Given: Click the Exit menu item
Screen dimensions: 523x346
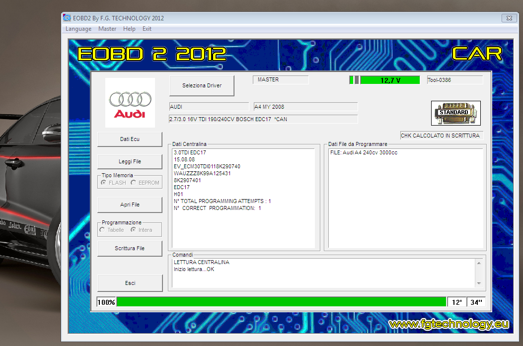Looking at the screenshot, I should click(x=147, y=29).
